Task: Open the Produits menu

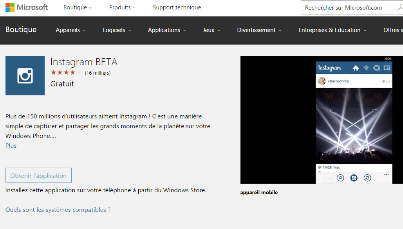Action: pyautogui.click(x=122, y=7)
